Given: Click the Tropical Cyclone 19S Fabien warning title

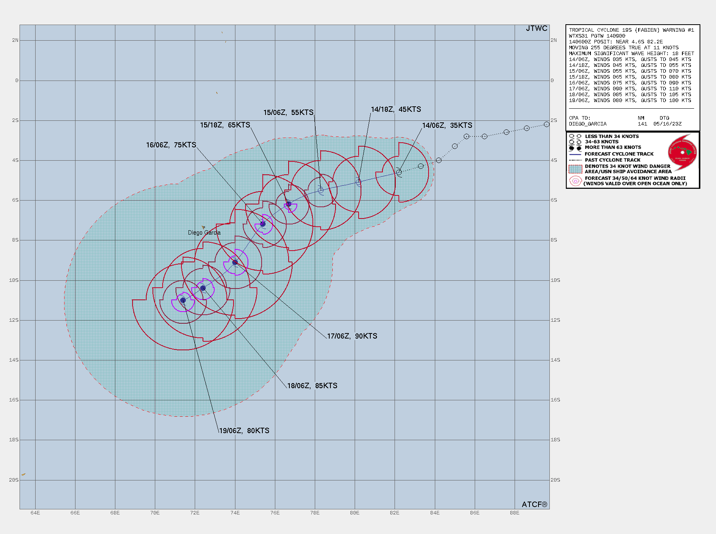Looking at the screenshot, I should pos(631,30).
